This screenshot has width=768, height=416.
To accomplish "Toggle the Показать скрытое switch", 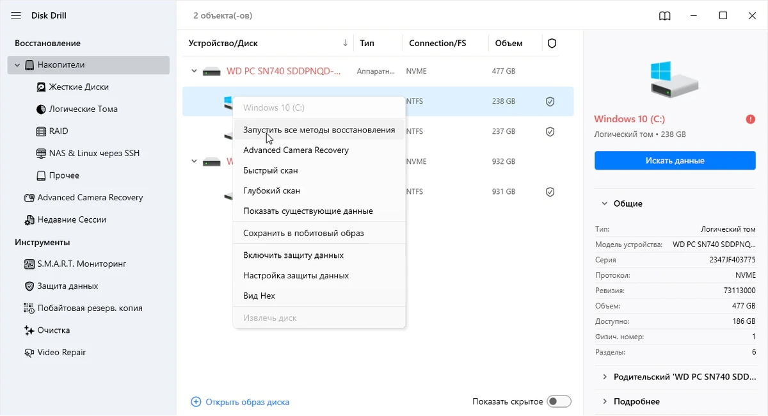I will point(559,402).
